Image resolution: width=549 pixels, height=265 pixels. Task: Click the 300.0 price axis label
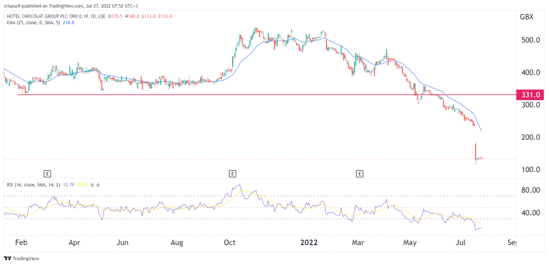(530, 104)
